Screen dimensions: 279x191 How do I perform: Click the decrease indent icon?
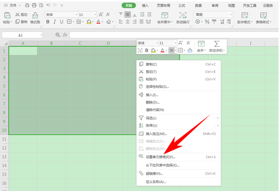142,14
